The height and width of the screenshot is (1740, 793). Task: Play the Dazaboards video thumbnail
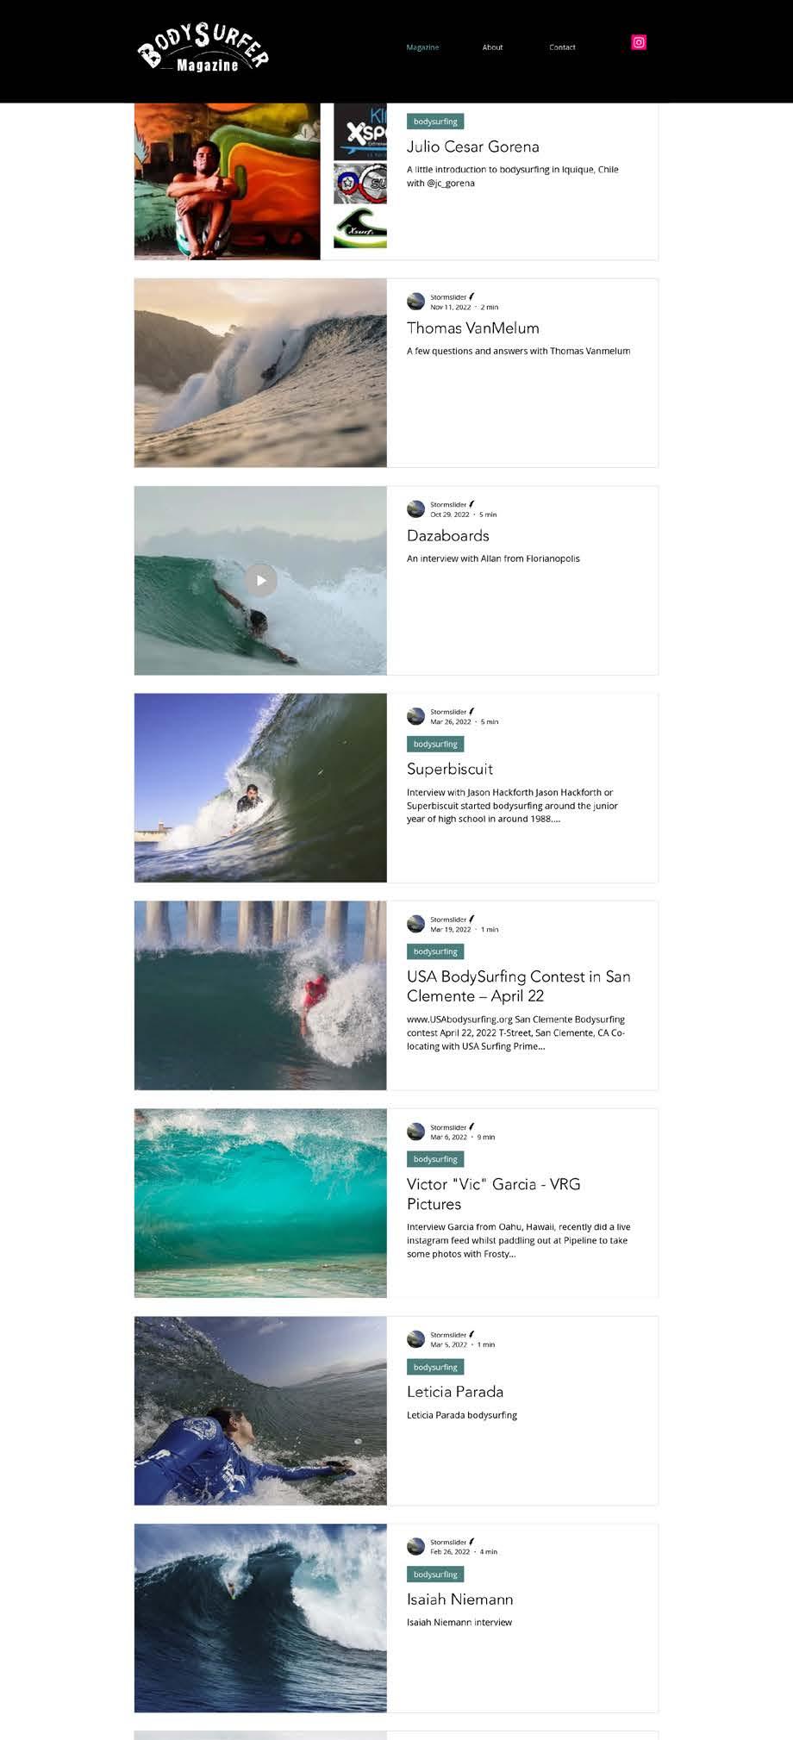(x=260, y=580)
